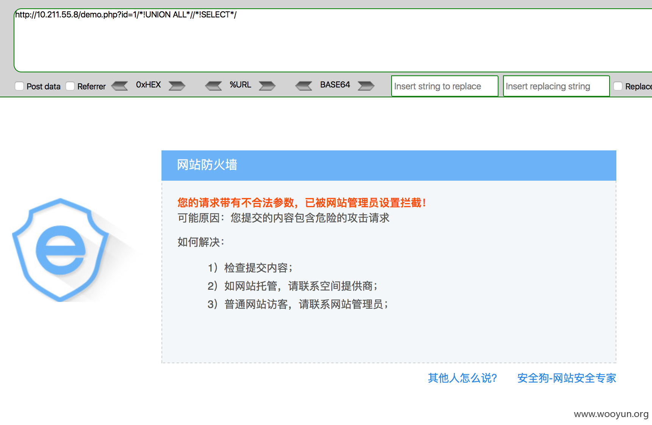Open the %URL encoding menu
The image size is (652, 425).
tap(240, 85)
